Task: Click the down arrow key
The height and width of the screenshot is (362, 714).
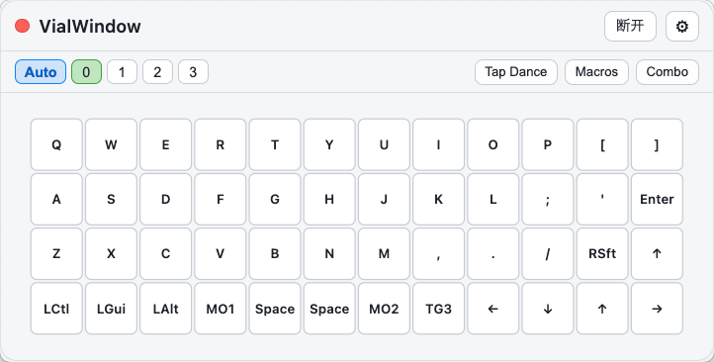Action: pos(547,309)
